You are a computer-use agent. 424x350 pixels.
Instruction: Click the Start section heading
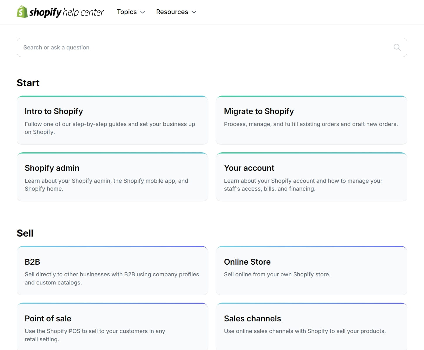(x=28, y=83)
